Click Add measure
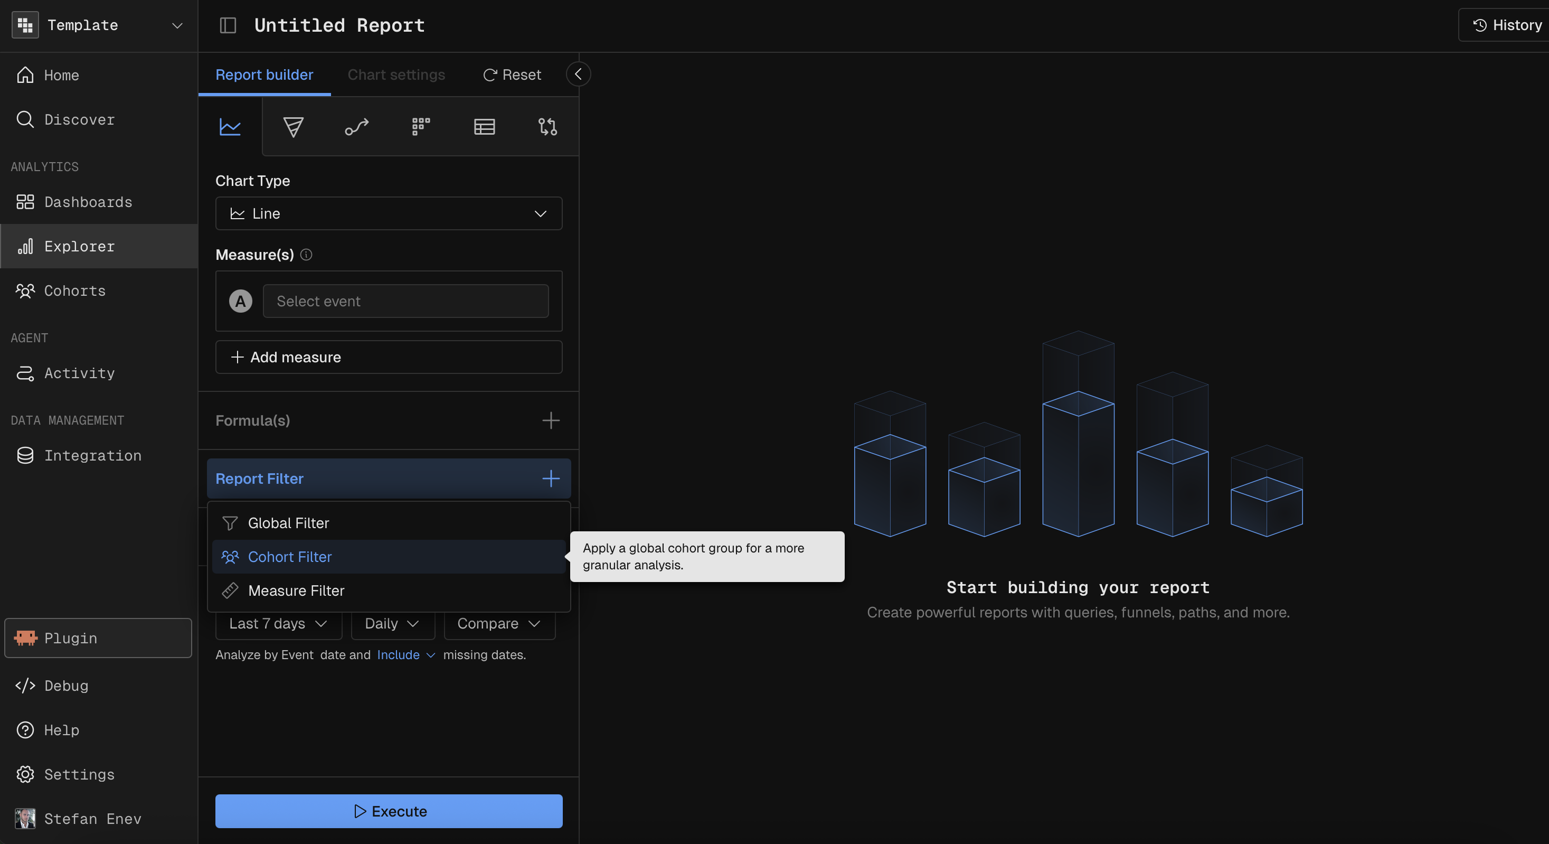The width and height of the screenshot is (1549, 844). click(x=389, y=358)
